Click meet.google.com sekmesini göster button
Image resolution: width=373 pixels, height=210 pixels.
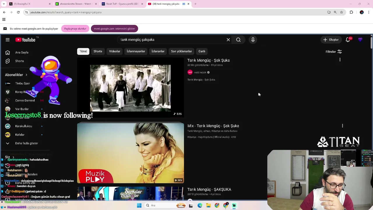coord(115,29)
